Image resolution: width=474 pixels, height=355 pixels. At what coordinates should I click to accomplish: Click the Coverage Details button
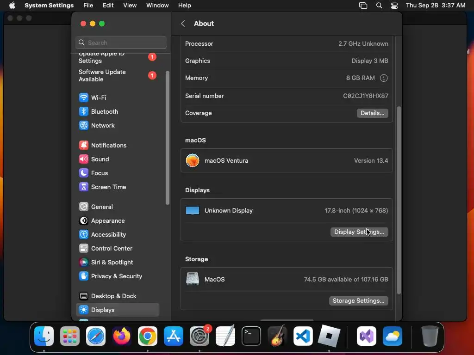[373, 113]
